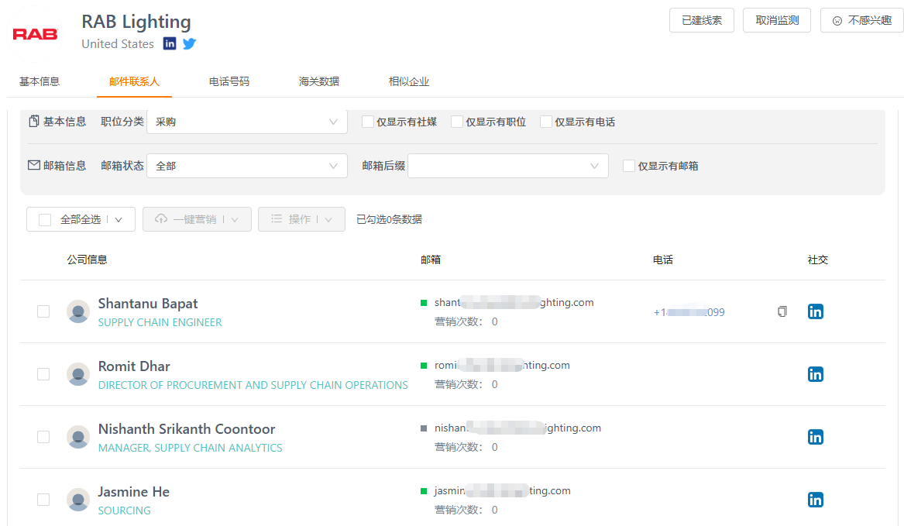Open Shantanu Bapat contact name
Screen dimensions: 904x526
click(148, 304)
